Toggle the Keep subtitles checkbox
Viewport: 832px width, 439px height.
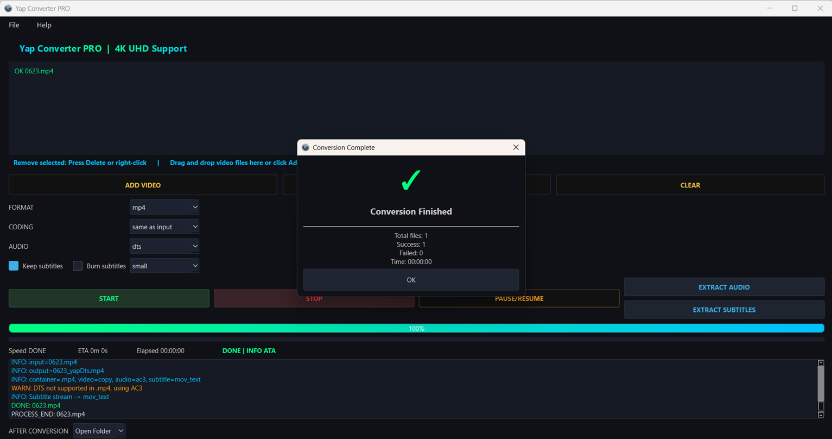pos(14,266)
